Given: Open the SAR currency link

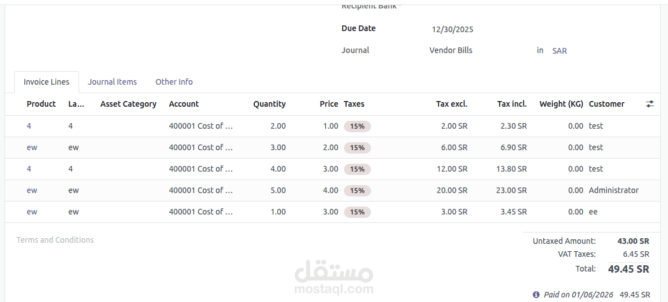Looking at the screenshot, I should pos(560,51).
